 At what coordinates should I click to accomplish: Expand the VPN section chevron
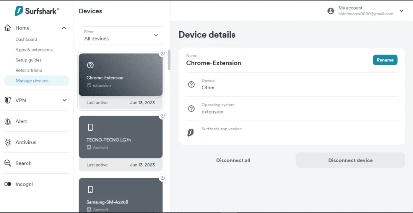pyautogui.click(x=64, y=100)
